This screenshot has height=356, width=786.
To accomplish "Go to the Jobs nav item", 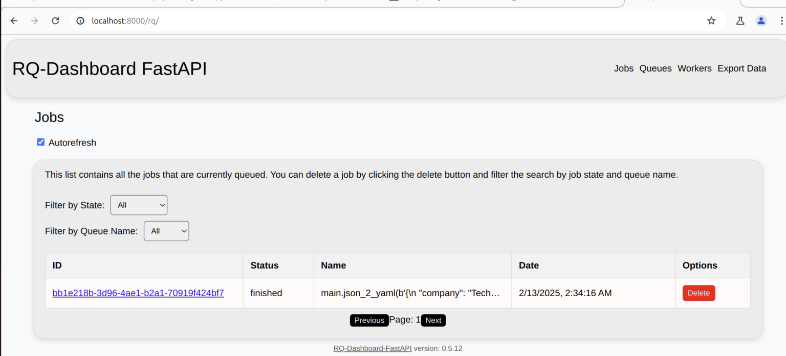I will (623, 68).
